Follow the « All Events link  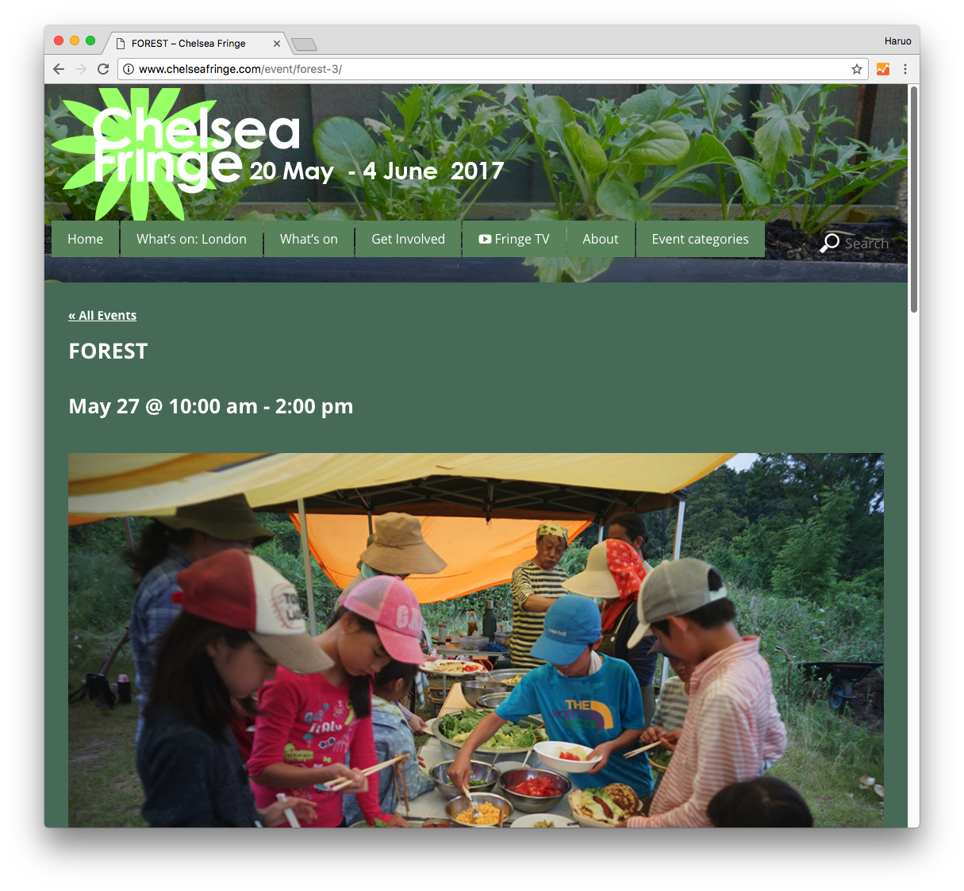102,316
